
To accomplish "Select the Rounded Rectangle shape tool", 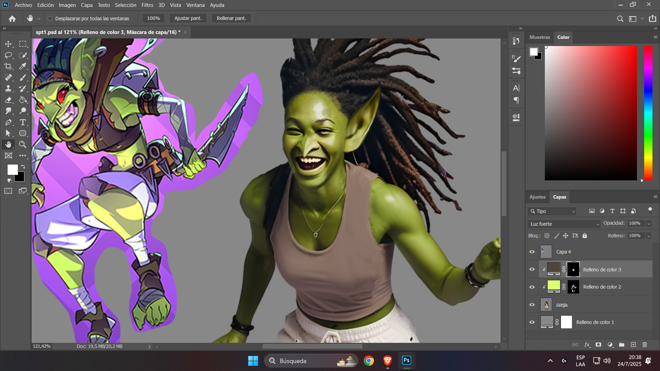I will tap(23, 133).
